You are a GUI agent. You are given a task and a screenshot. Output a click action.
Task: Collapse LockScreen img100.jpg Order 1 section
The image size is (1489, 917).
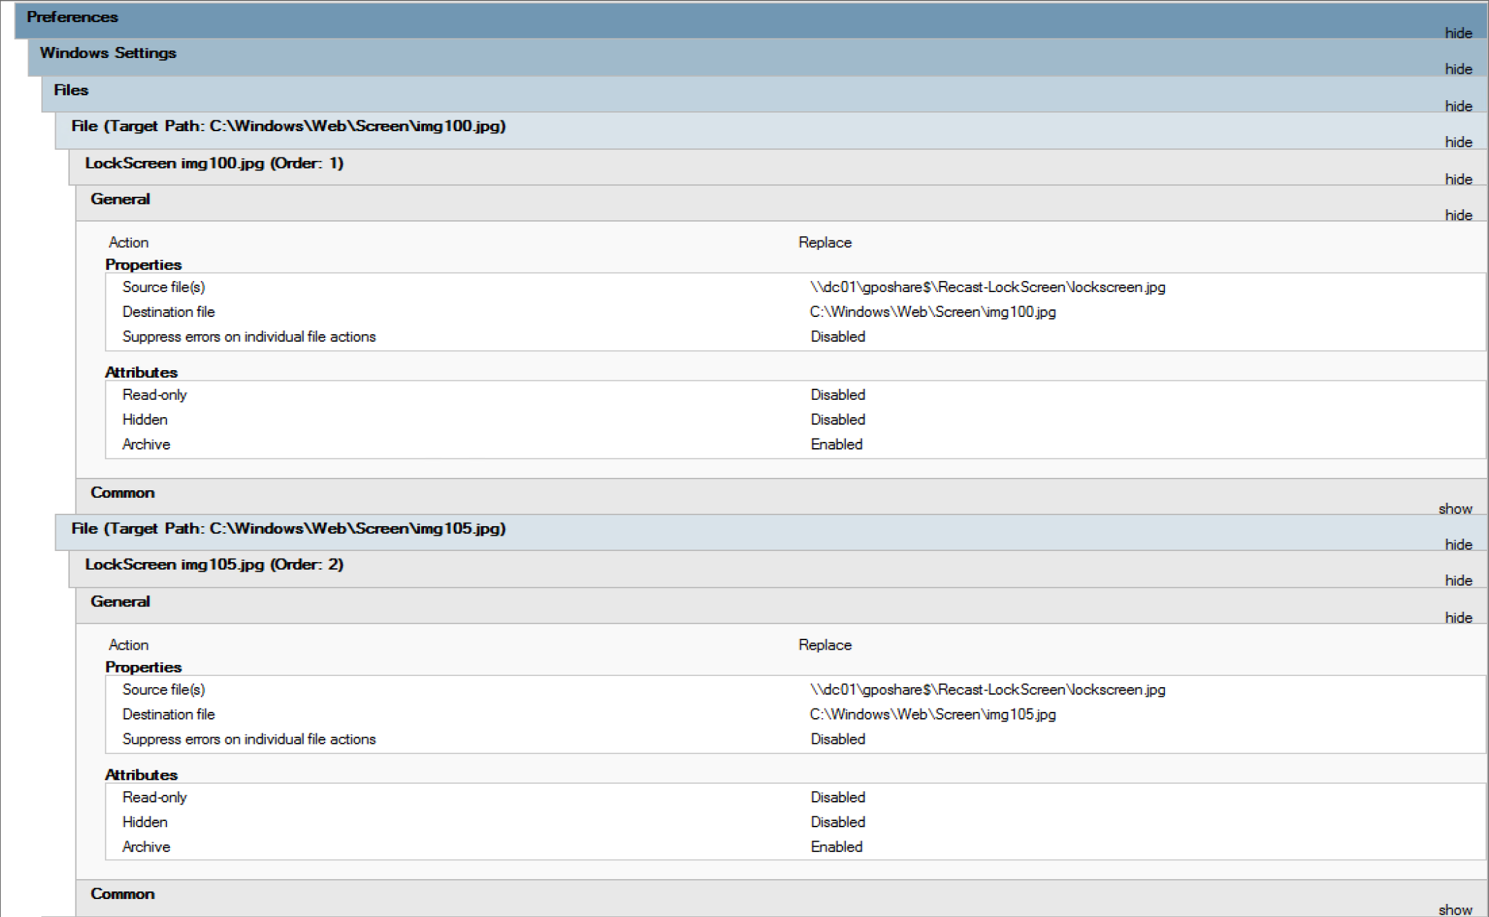(1458, 180)
